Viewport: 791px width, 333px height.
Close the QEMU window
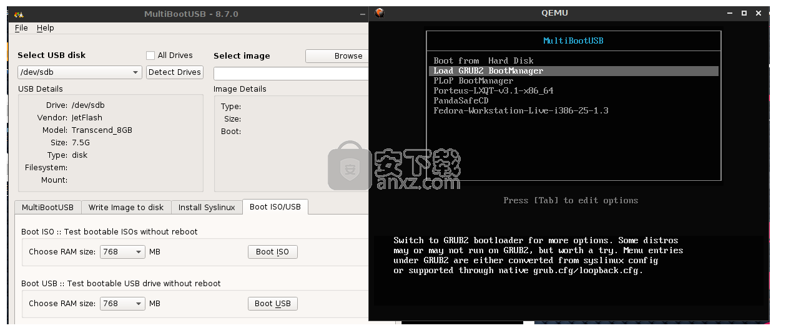(x=759, y=12)
